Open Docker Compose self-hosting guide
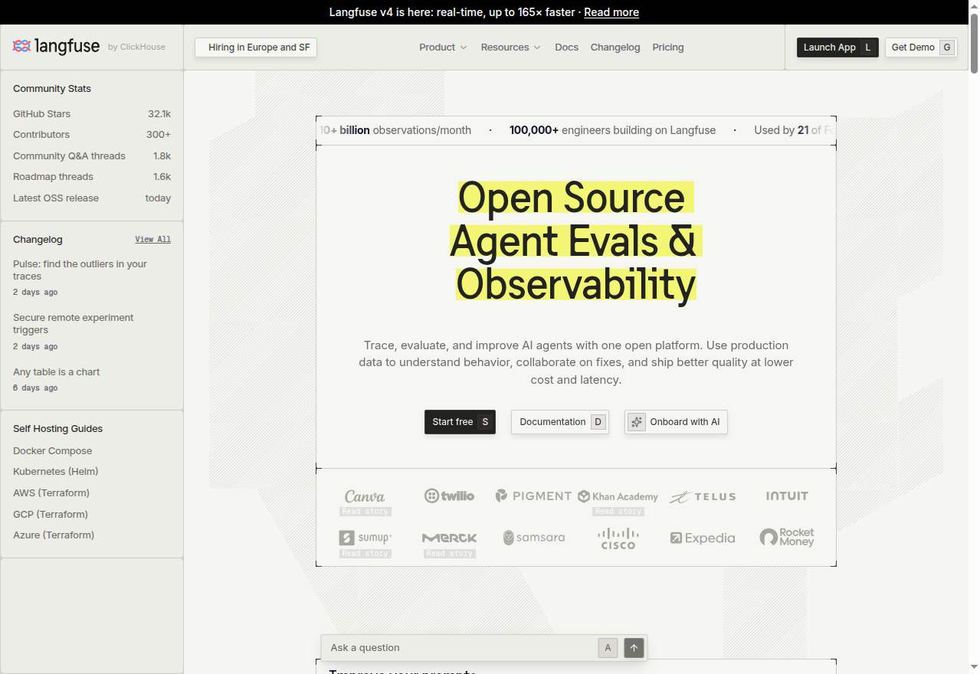Viewport: 980px width, 674px height. (x=53, y=451)
